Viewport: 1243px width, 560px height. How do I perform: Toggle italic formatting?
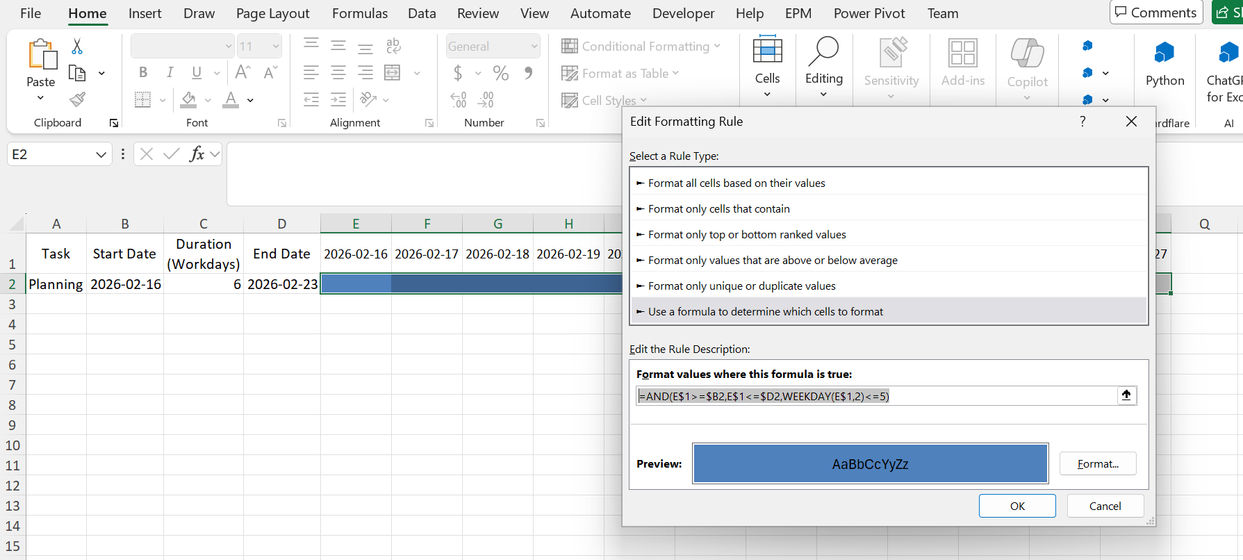click(x=170, y=72)
